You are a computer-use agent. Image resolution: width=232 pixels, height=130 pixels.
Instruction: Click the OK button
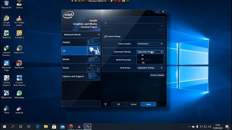119,104
